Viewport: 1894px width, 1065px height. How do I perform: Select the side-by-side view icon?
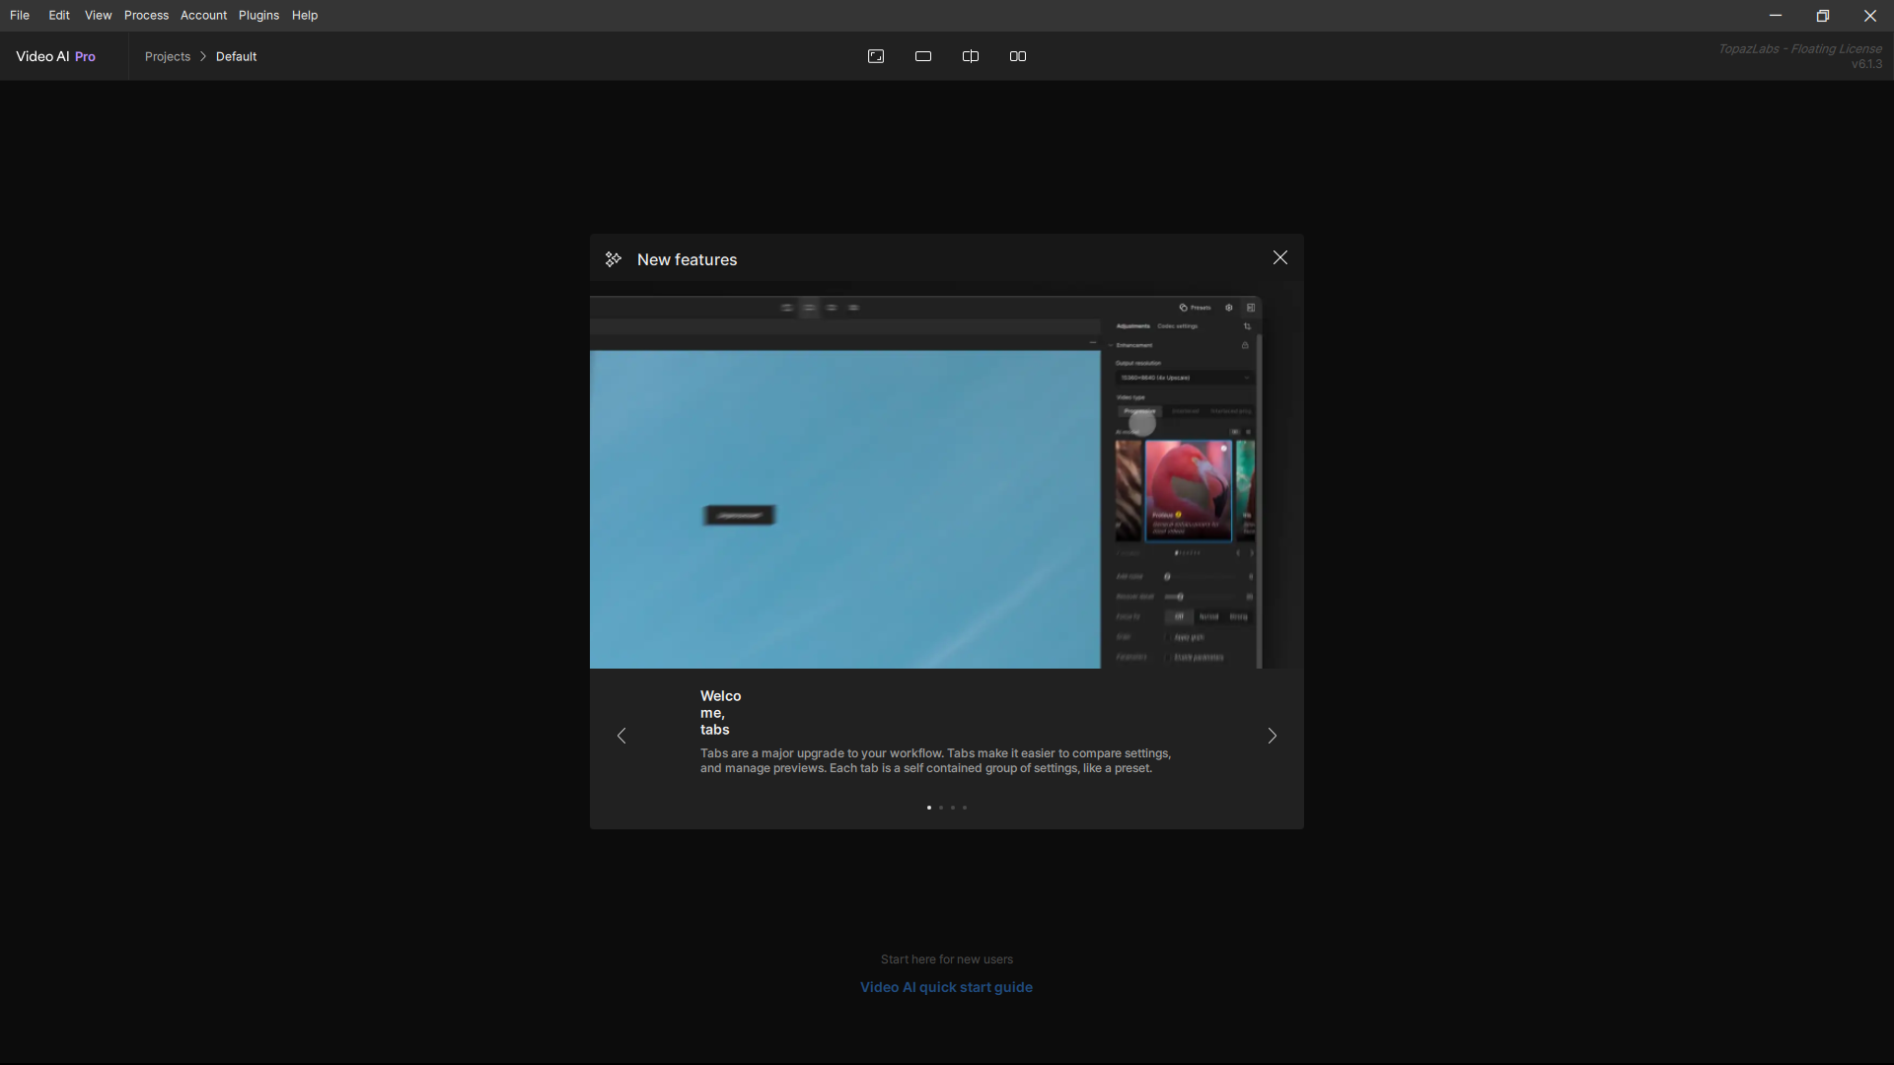1018,56
